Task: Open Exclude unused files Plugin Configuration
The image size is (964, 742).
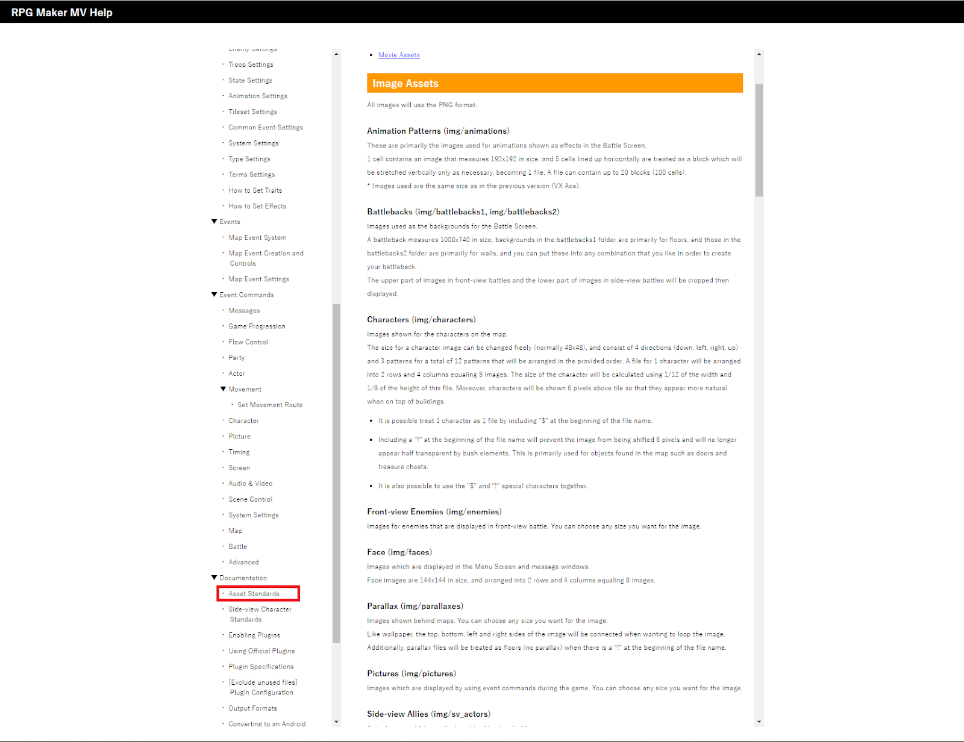Action: (x=263, y=687)
